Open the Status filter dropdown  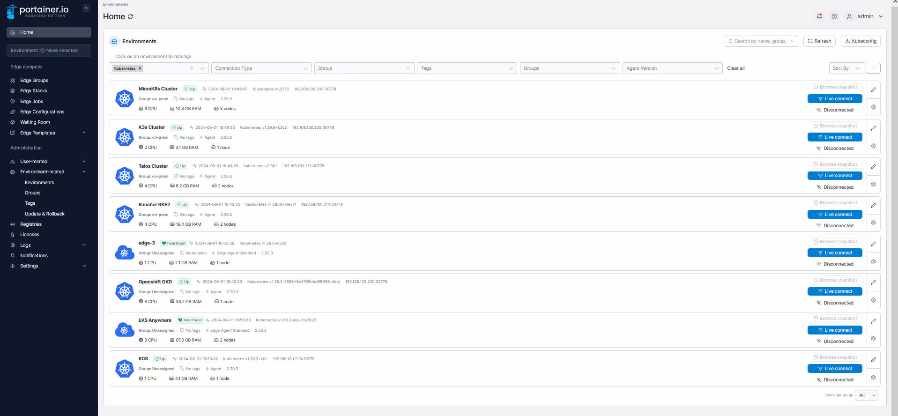click(364, 68)
